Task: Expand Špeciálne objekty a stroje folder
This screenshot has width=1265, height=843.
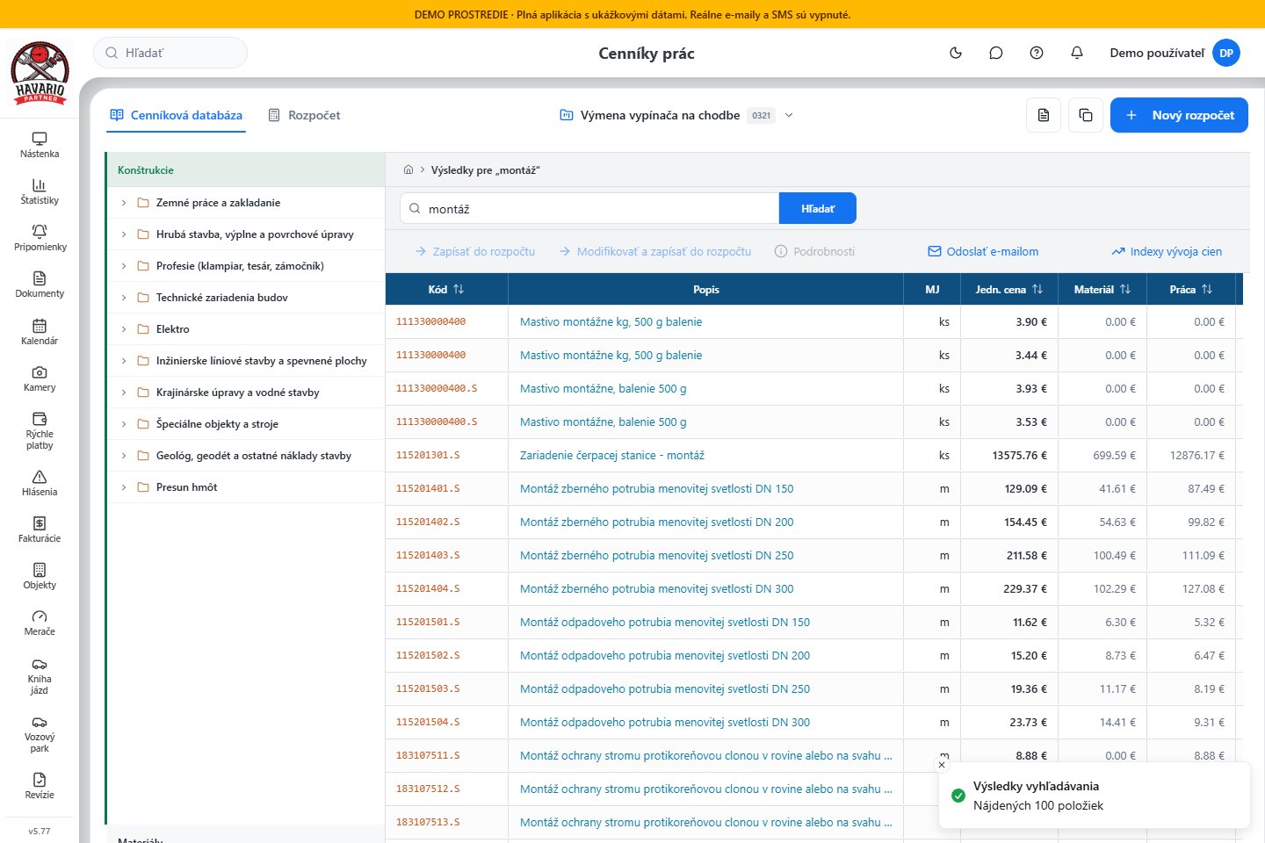Action: coord(124,424)
